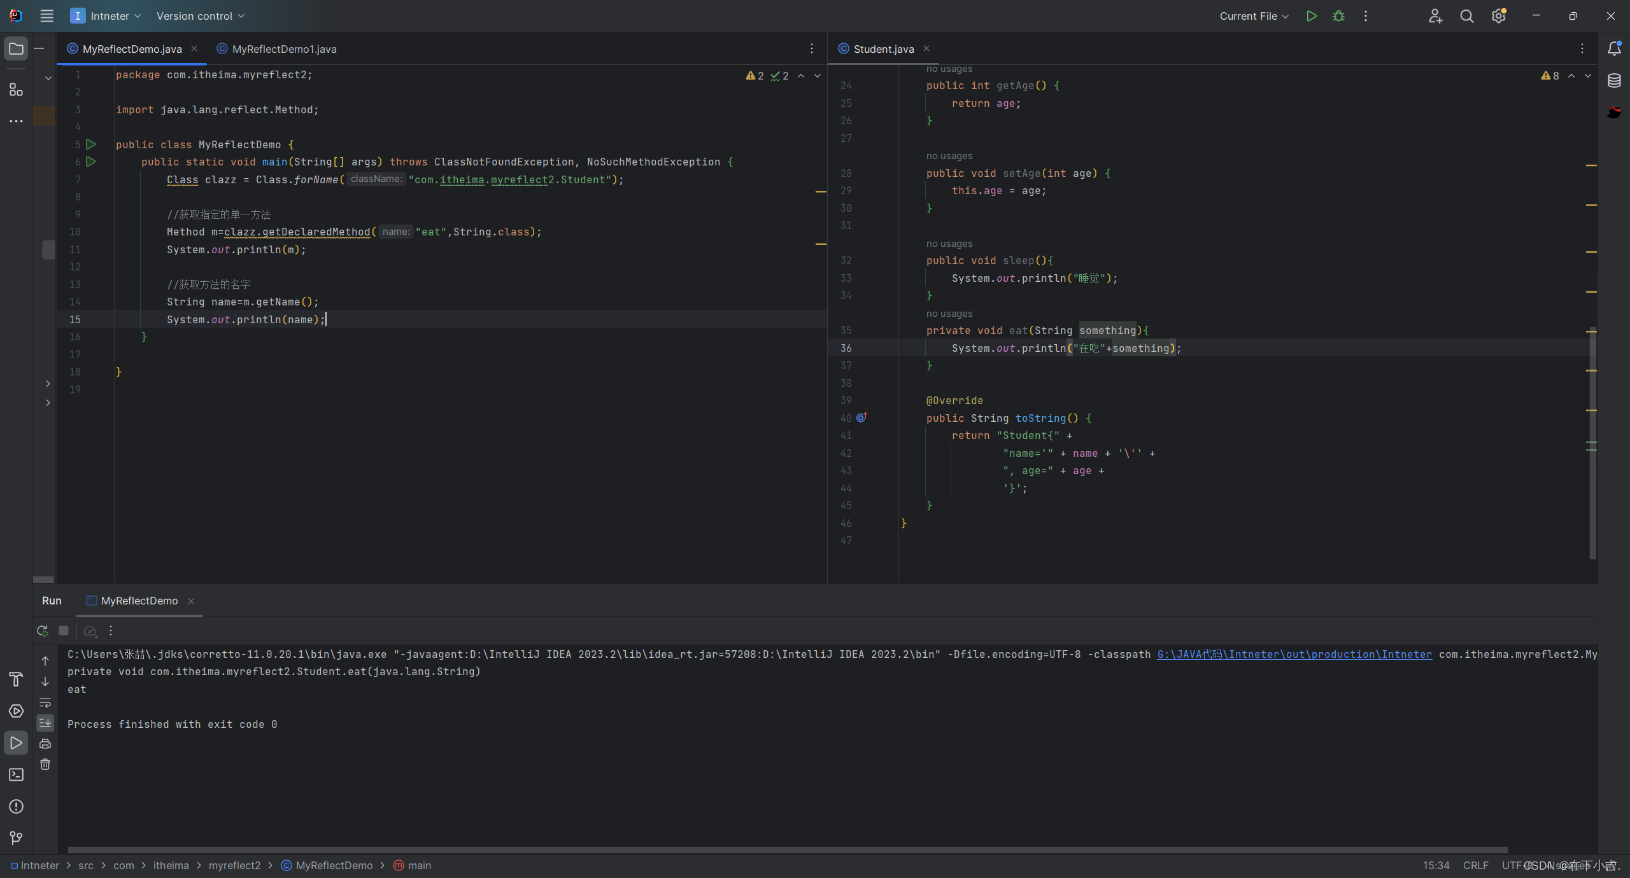
Task: Go to previous highlighted problem in MyReflectDemo editor
Action: 801,76
